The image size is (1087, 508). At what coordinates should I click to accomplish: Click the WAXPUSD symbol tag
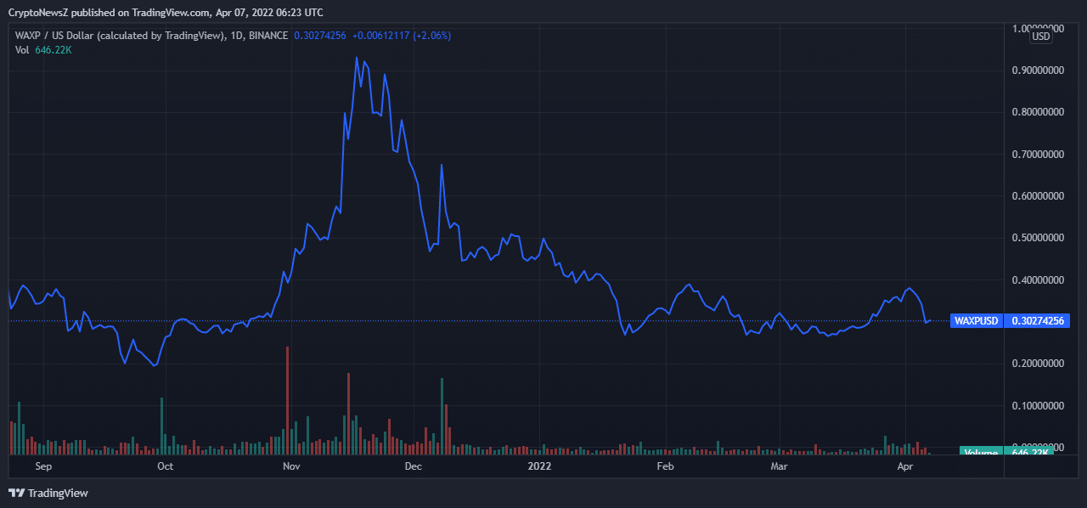(975, 321)
